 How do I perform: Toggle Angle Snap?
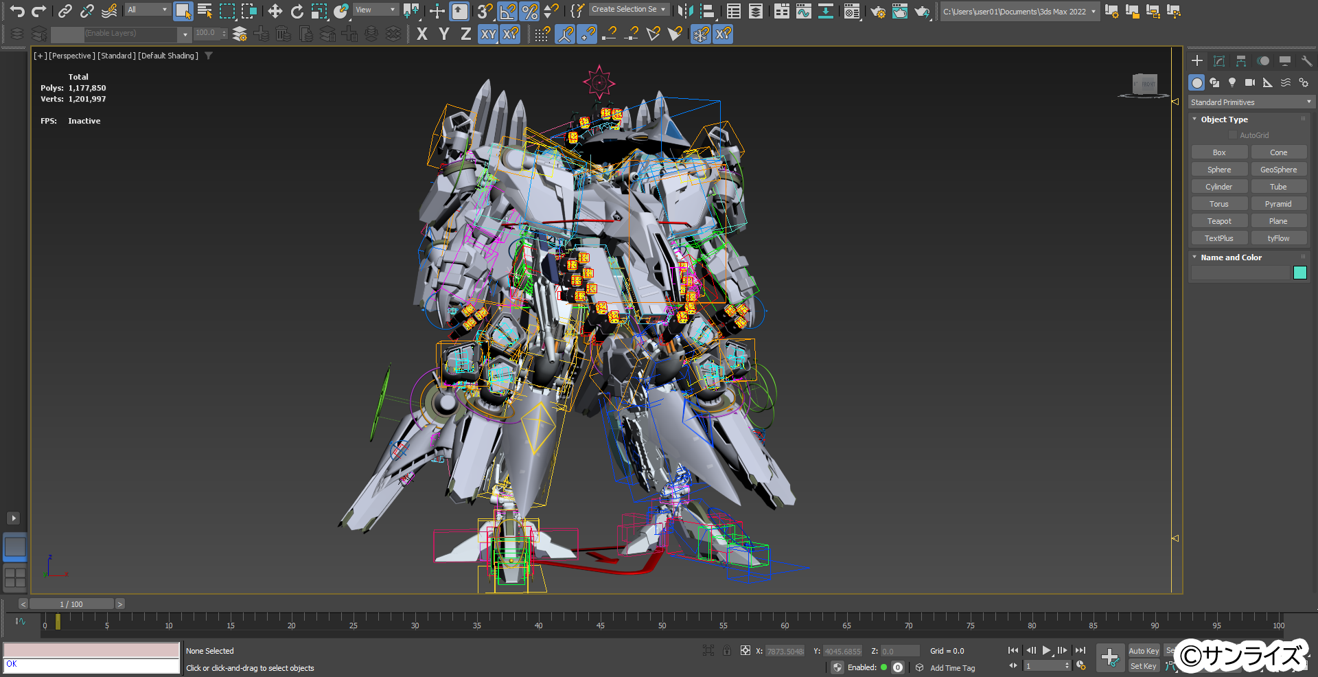coord(507,11)
